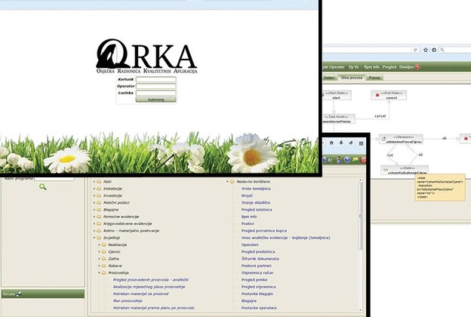
Task: Click the yellow messages icon in green toolbar
Action: click(x=356, y=159)
